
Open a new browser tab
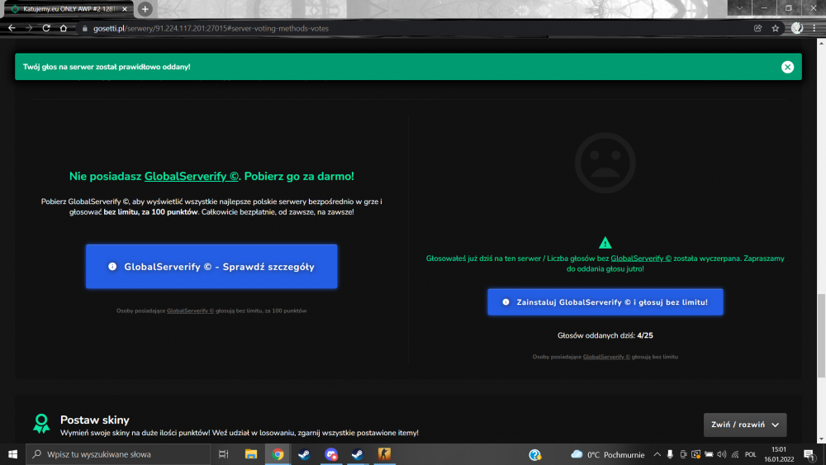point(145,9)
